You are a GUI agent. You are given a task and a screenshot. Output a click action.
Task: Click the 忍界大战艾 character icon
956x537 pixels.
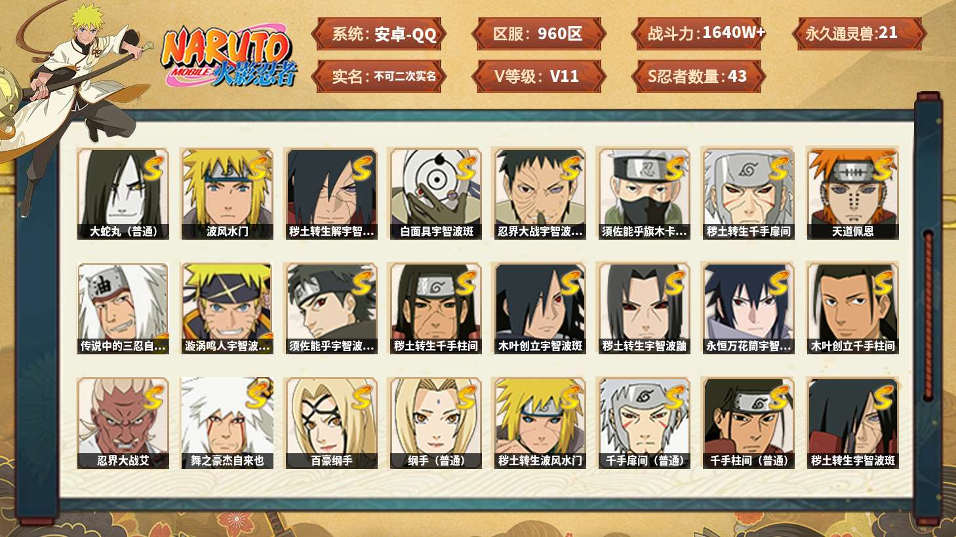coord(123,423)
